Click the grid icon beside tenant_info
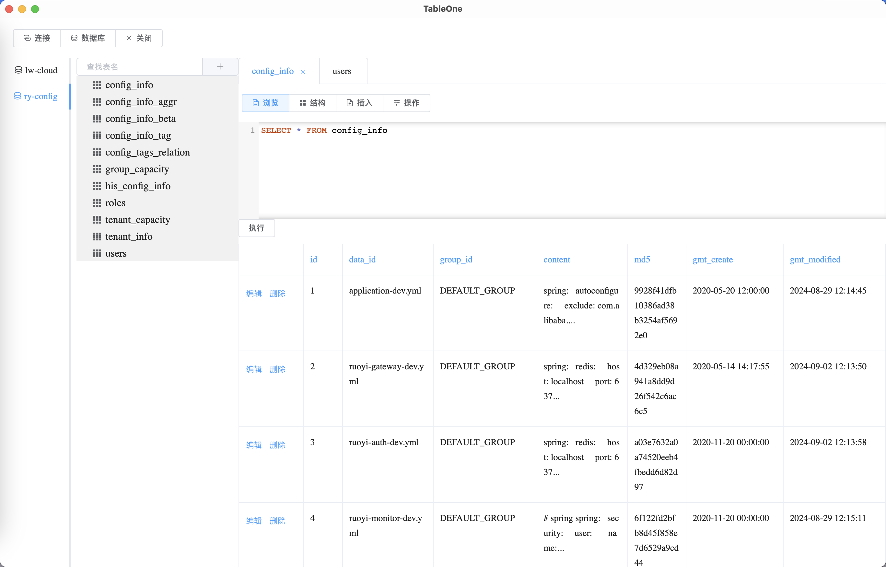 (97, 237)
